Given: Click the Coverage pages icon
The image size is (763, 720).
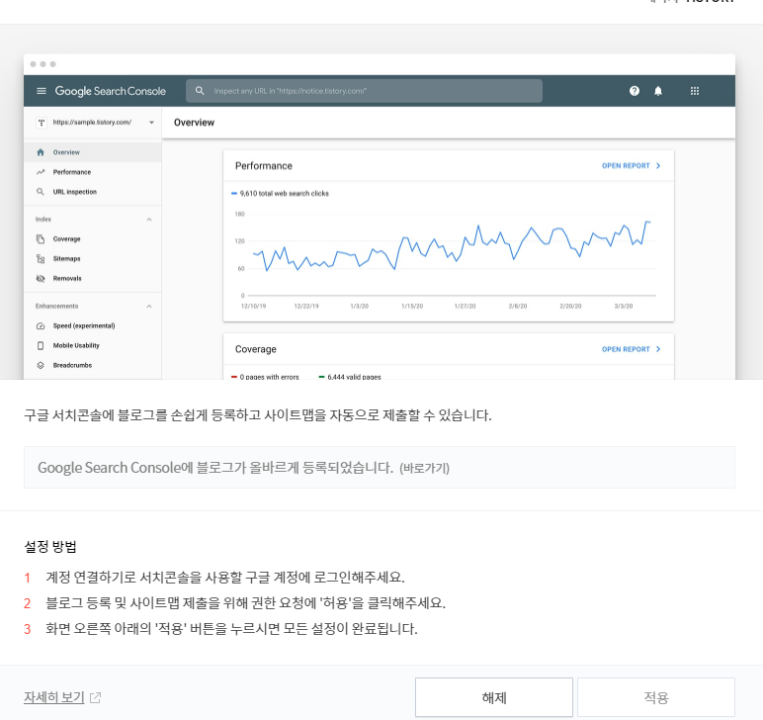Looking at the screenshot, I should (41, 239).
